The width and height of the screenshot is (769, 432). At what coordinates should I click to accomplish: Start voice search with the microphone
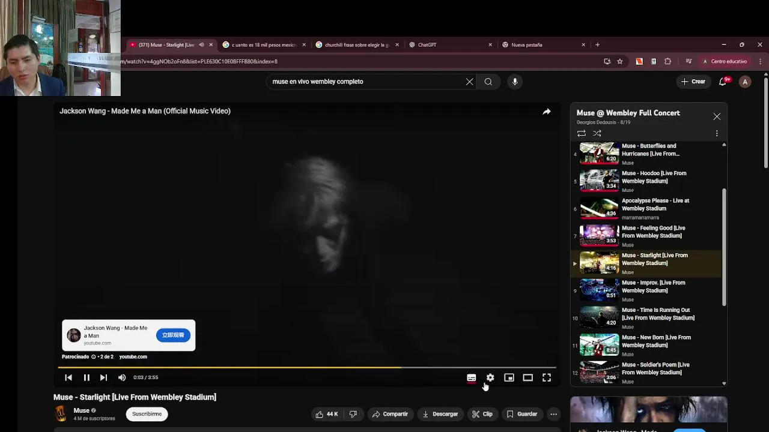point(515,82)
